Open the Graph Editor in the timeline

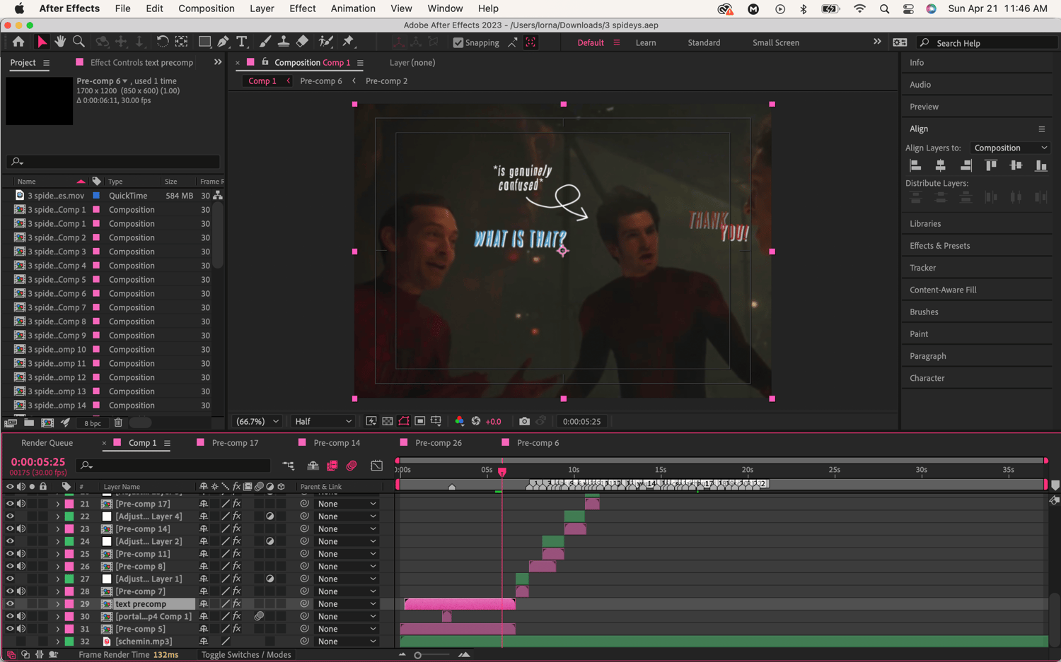pos(377,466)
